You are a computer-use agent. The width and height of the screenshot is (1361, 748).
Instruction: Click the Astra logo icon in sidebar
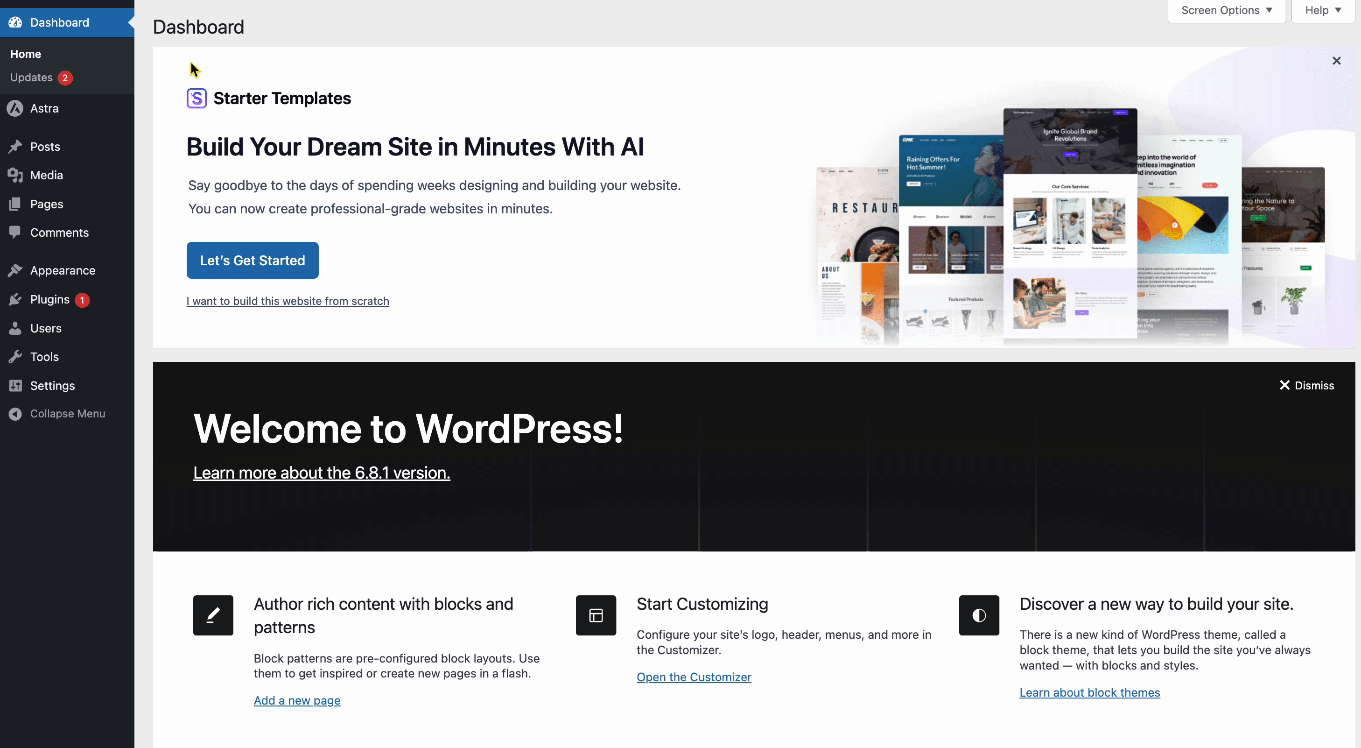(x=15, y=108)
